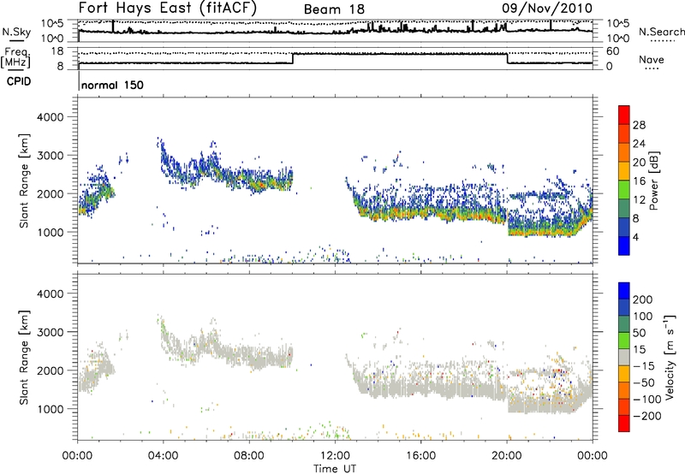
Task: Click the top blue segment of Velocity colorbar
Action: [624, 291]
